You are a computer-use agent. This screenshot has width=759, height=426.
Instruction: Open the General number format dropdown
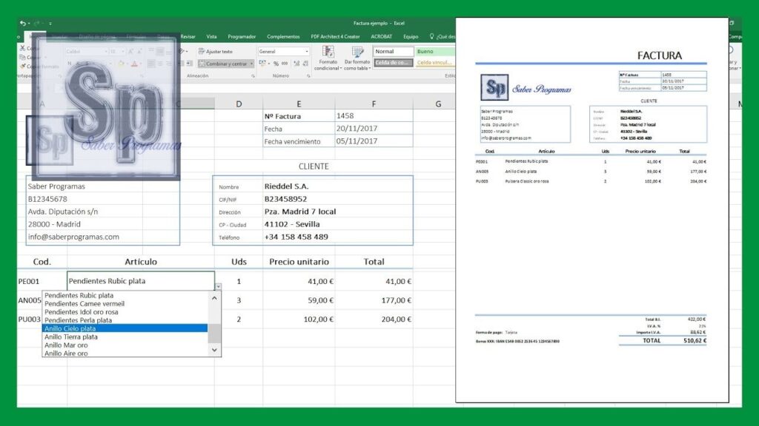click(306, 51)
